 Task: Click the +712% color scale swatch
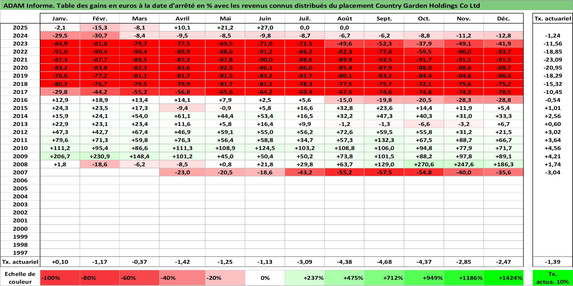(x=384, y=278)
